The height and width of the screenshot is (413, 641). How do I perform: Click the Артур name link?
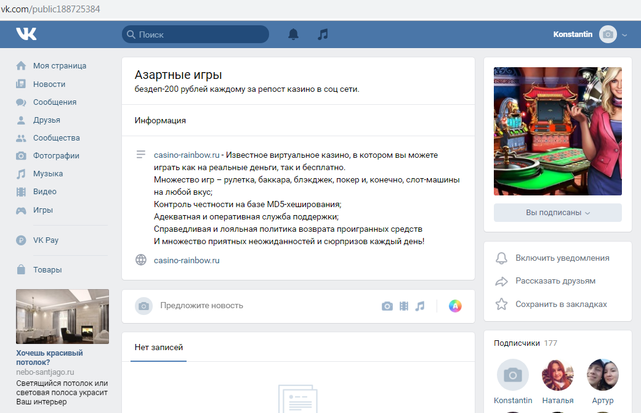603,400
